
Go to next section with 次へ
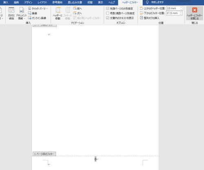coord(78,13)
